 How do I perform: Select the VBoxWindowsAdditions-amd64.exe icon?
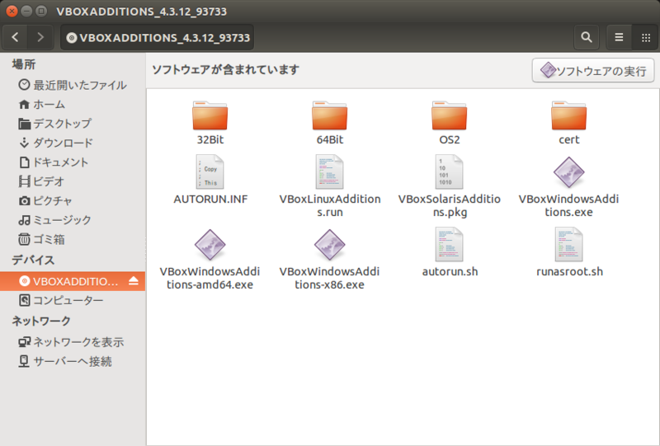210,245
